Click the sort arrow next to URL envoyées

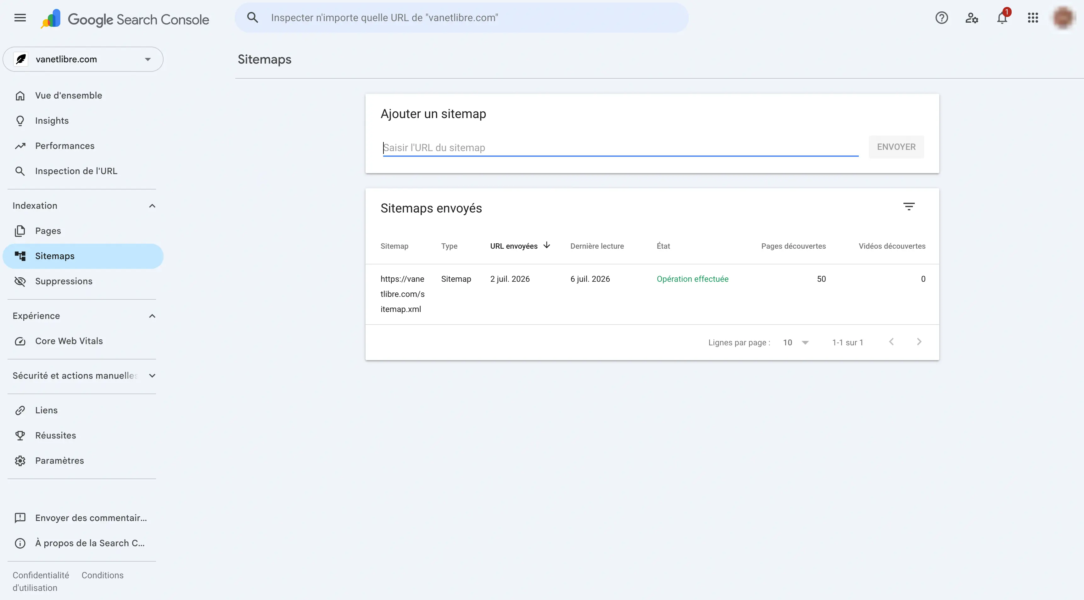547,246
